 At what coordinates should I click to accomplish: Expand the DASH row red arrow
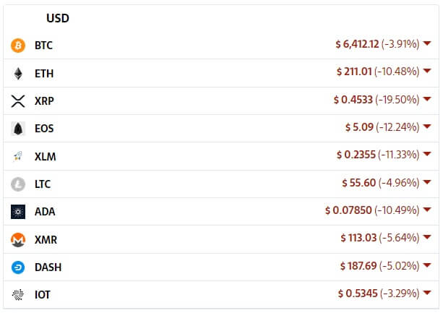tap(427, 265)
